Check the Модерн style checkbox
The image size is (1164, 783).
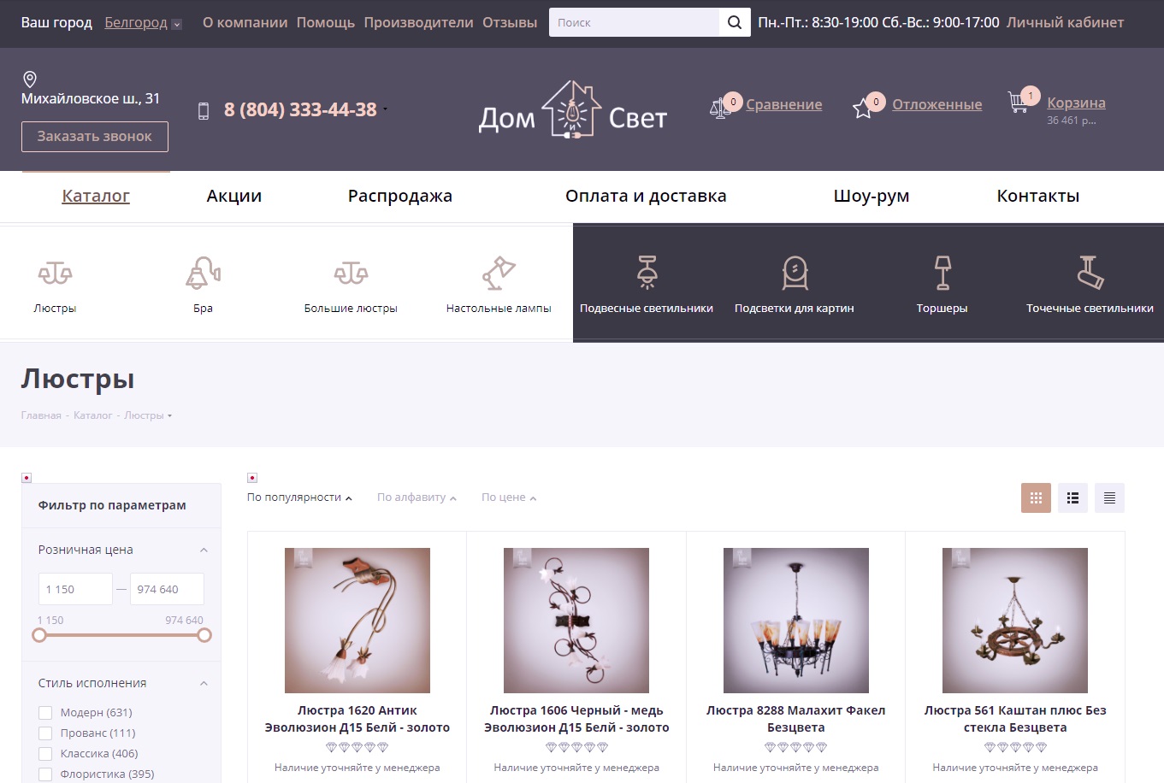(45, 713)
